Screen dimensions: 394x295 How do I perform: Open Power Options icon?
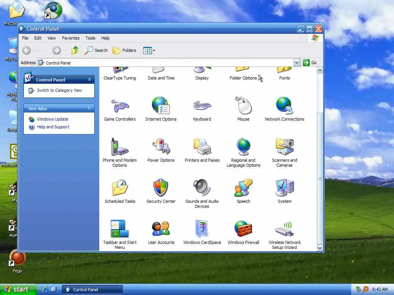pos(161,146)
